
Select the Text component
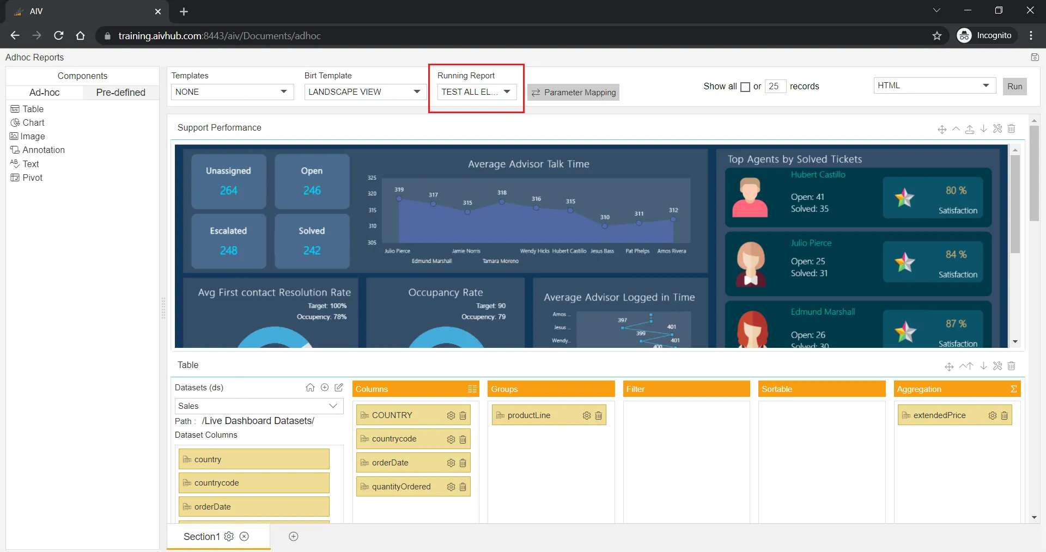tap(25, 164)
